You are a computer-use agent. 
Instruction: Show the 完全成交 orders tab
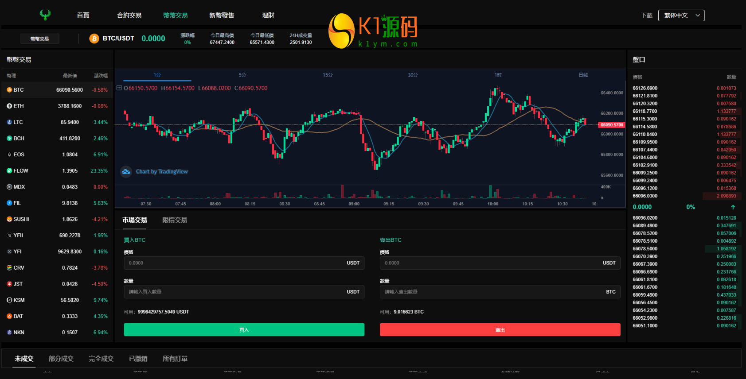[101, 359]
